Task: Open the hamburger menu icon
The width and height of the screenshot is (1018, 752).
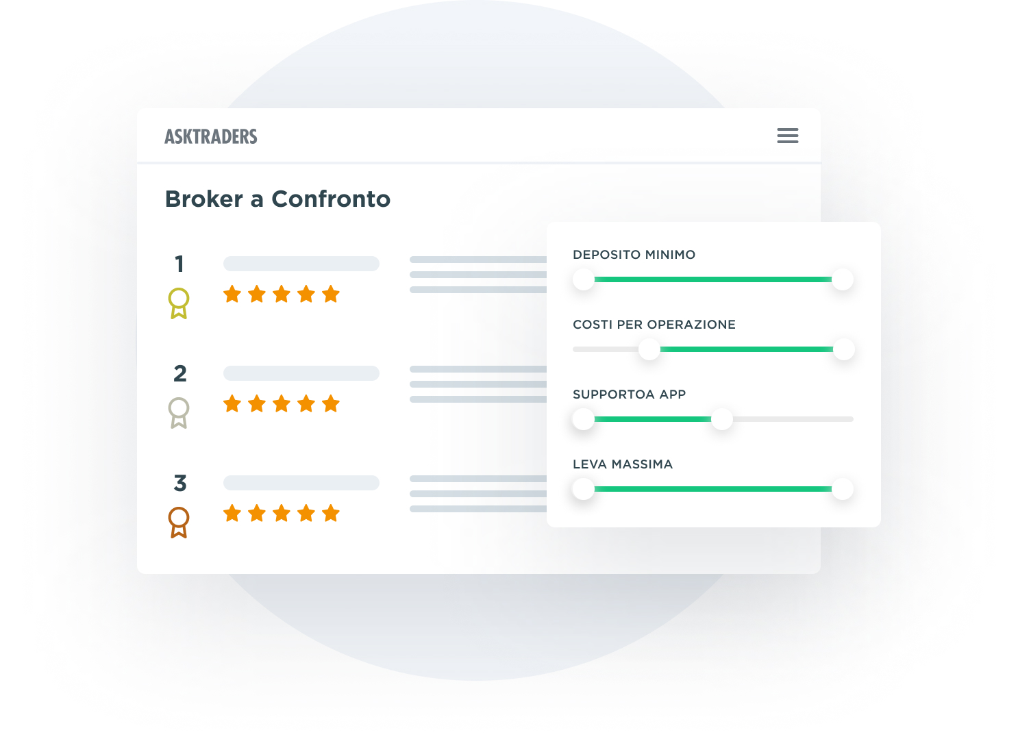Action: point(787,136)
